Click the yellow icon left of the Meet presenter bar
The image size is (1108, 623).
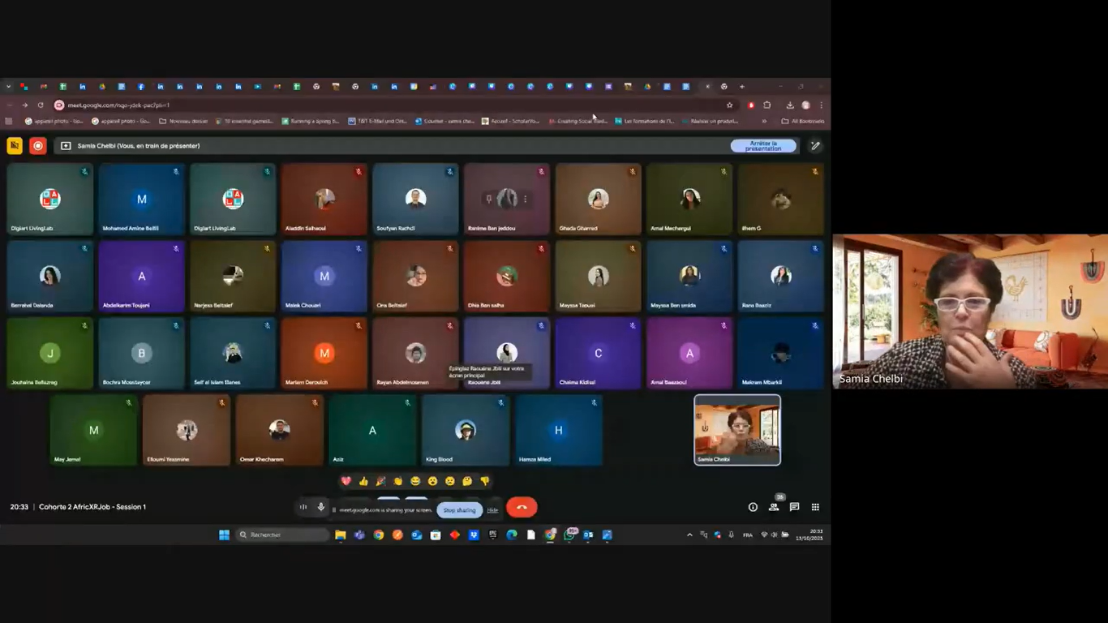coord(15,146)
